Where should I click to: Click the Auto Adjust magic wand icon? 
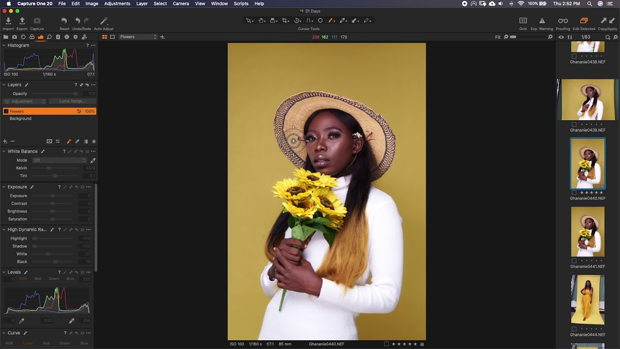pyautogui.click(x=104, y=20)
